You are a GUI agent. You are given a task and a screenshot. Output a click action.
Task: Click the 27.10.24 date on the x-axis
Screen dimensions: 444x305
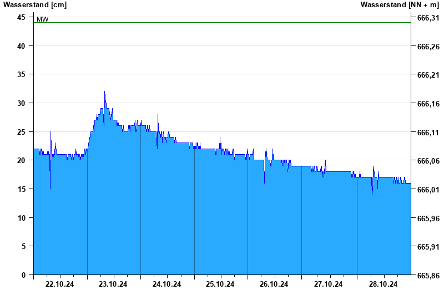[x=329, y=284]
